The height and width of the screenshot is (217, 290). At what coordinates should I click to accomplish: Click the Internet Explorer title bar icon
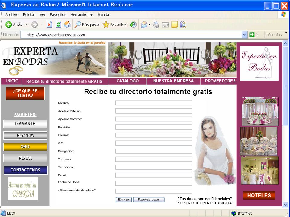coord(3,5)
